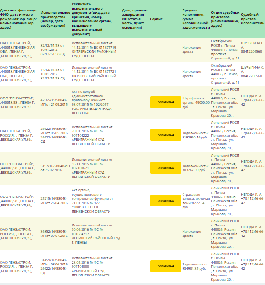Select case 5197/16/58048-ИП от 25.02.2016
This screenshot has height=285, width=265.
pos(55,168)
